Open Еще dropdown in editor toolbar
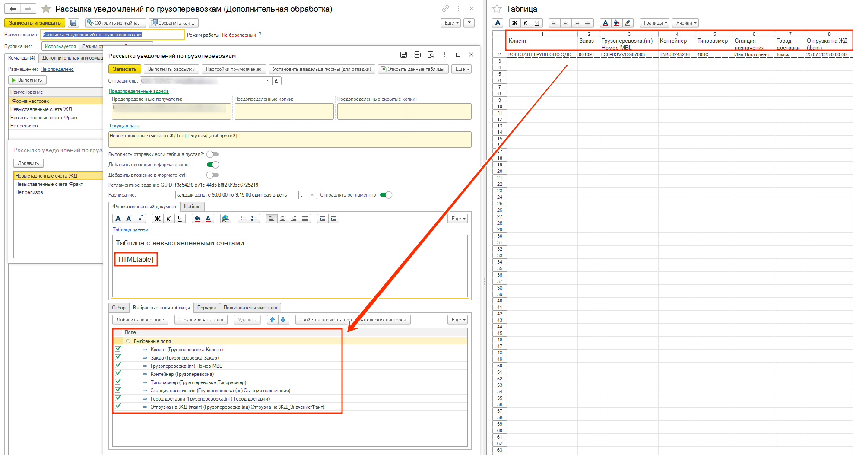The width and height of the screenshot is (853, 455). [458, 219]
